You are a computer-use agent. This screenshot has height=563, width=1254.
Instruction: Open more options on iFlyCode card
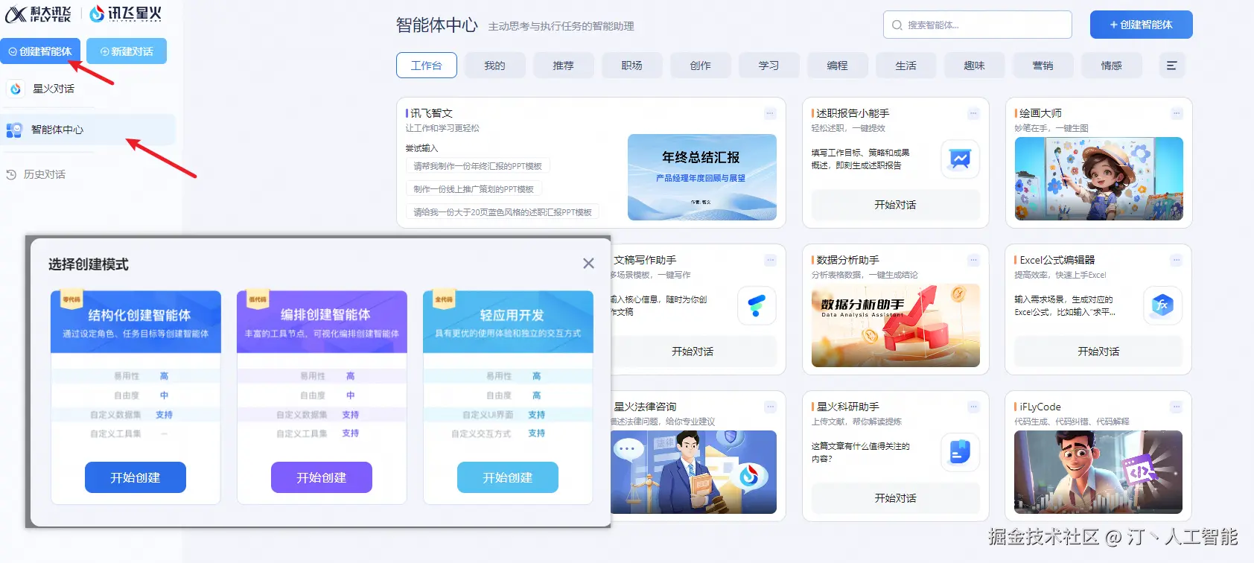tap(1176, 407)
